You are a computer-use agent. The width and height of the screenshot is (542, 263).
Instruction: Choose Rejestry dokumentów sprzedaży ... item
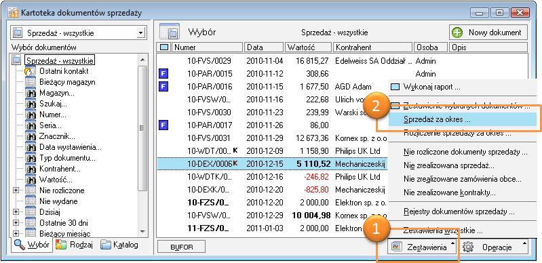[x=459, y=211]
